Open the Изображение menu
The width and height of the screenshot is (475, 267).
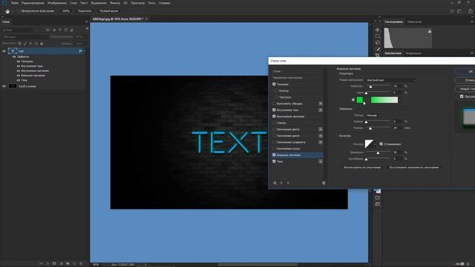[57, 3]
